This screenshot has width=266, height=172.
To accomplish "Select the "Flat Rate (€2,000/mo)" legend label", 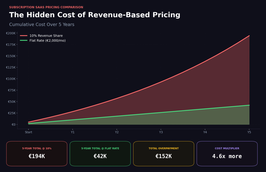I will tap(48, 41).
